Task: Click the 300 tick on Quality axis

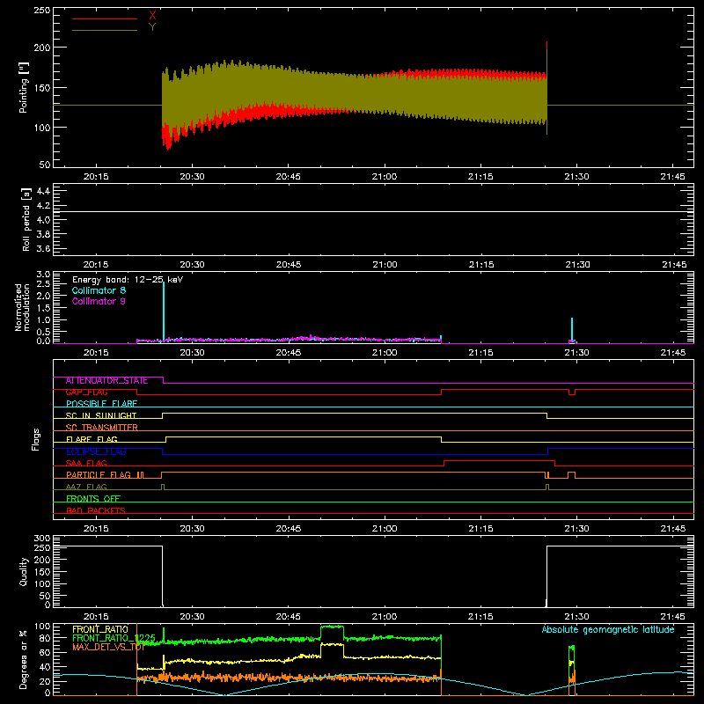Action: coord(42,539)
